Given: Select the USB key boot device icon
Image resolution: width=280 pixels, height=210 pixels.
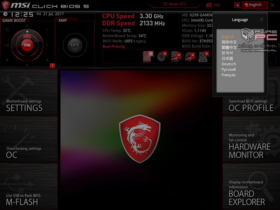Looking at the screenshot, I should coord(204,57).
